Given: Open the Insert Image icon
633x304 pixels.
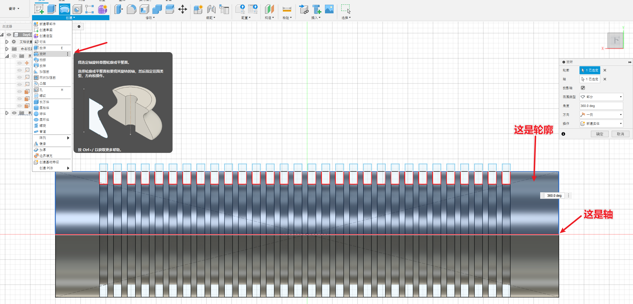Looking at the screenshot, I should (x=329, y=9).
